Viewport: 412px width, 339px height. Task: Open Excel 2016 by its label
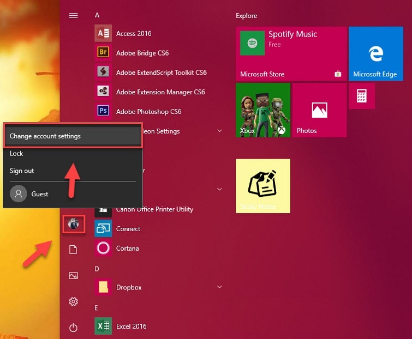click(x=132, y=326)
